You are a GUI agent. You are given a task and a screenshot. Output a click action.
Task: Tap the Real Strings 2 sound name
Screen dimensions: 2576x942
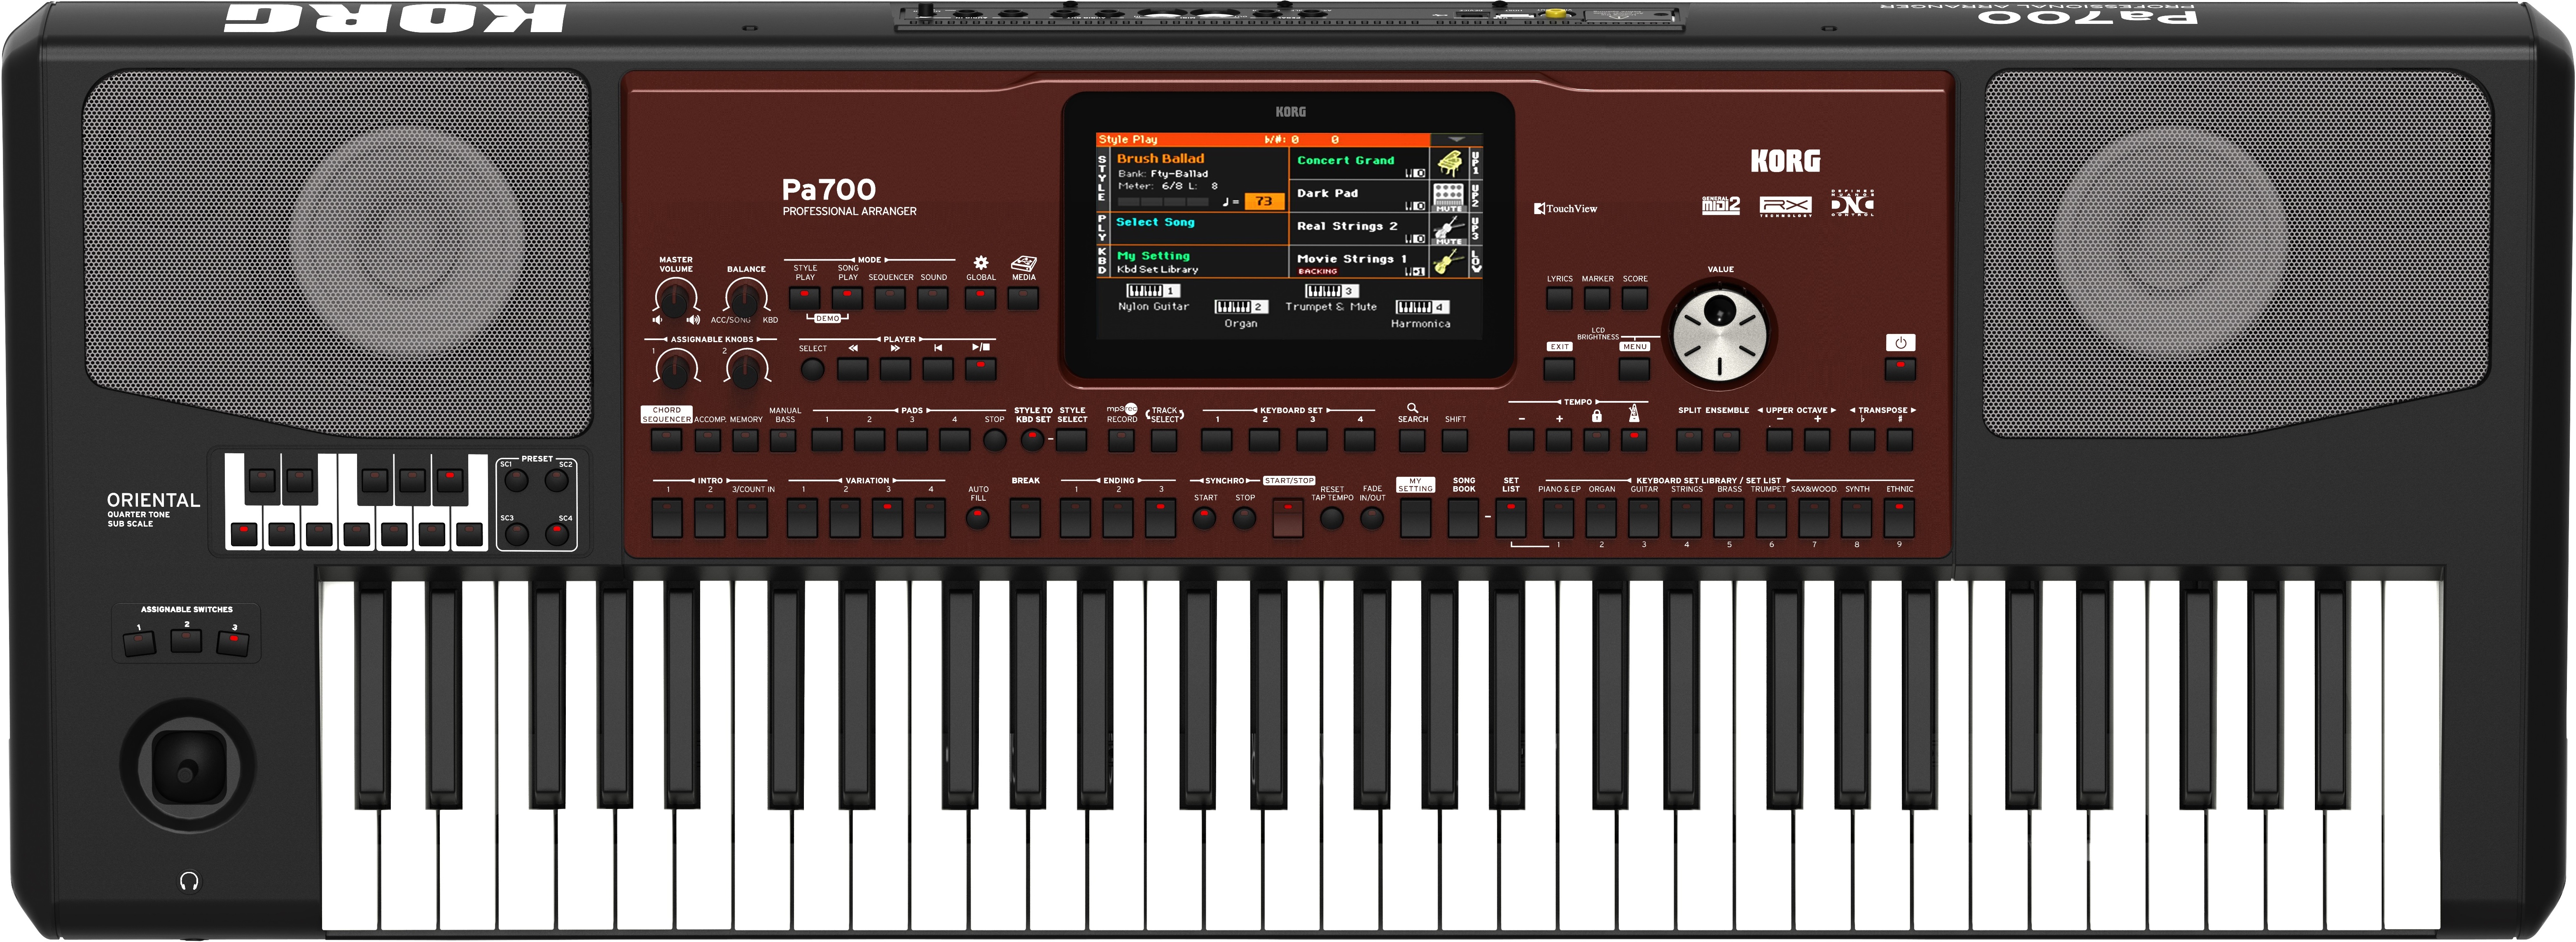coord(1347,226)
